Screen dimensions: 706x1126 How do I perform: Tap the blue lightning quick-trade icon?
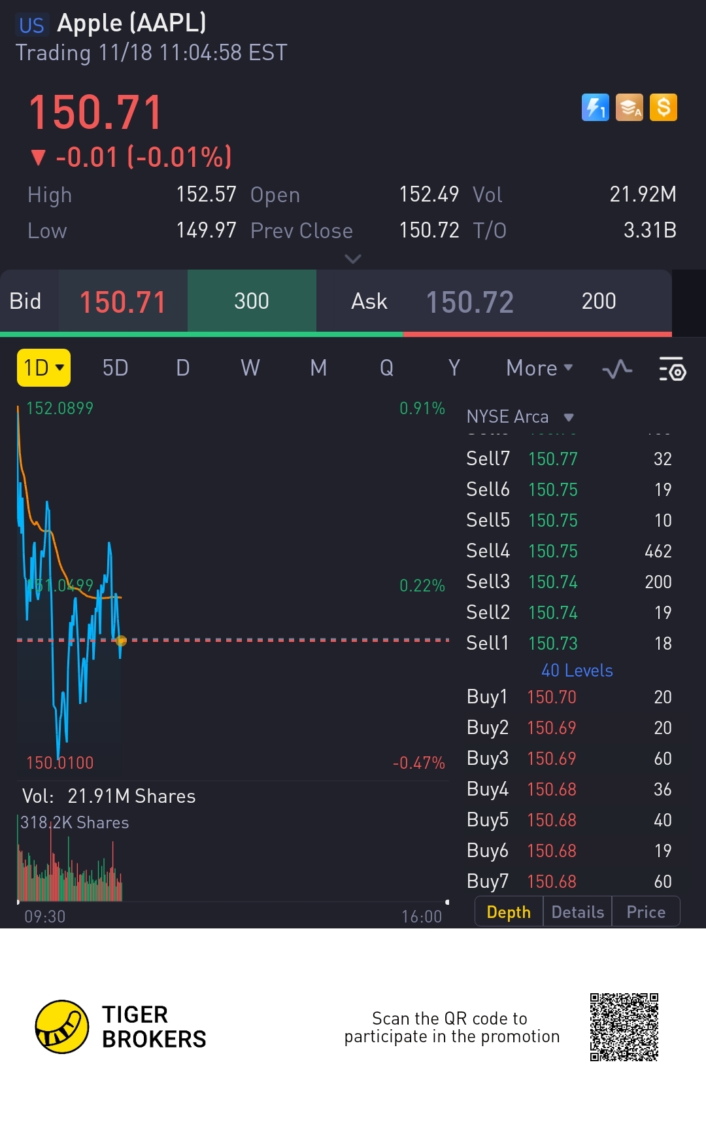pyautogui.click(x=595, y=108)
